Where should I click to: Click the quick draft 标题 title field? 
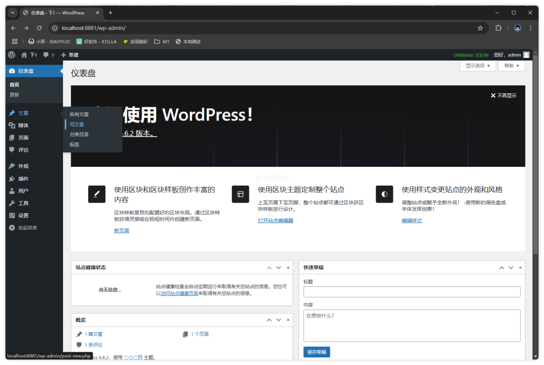point(412,292)
